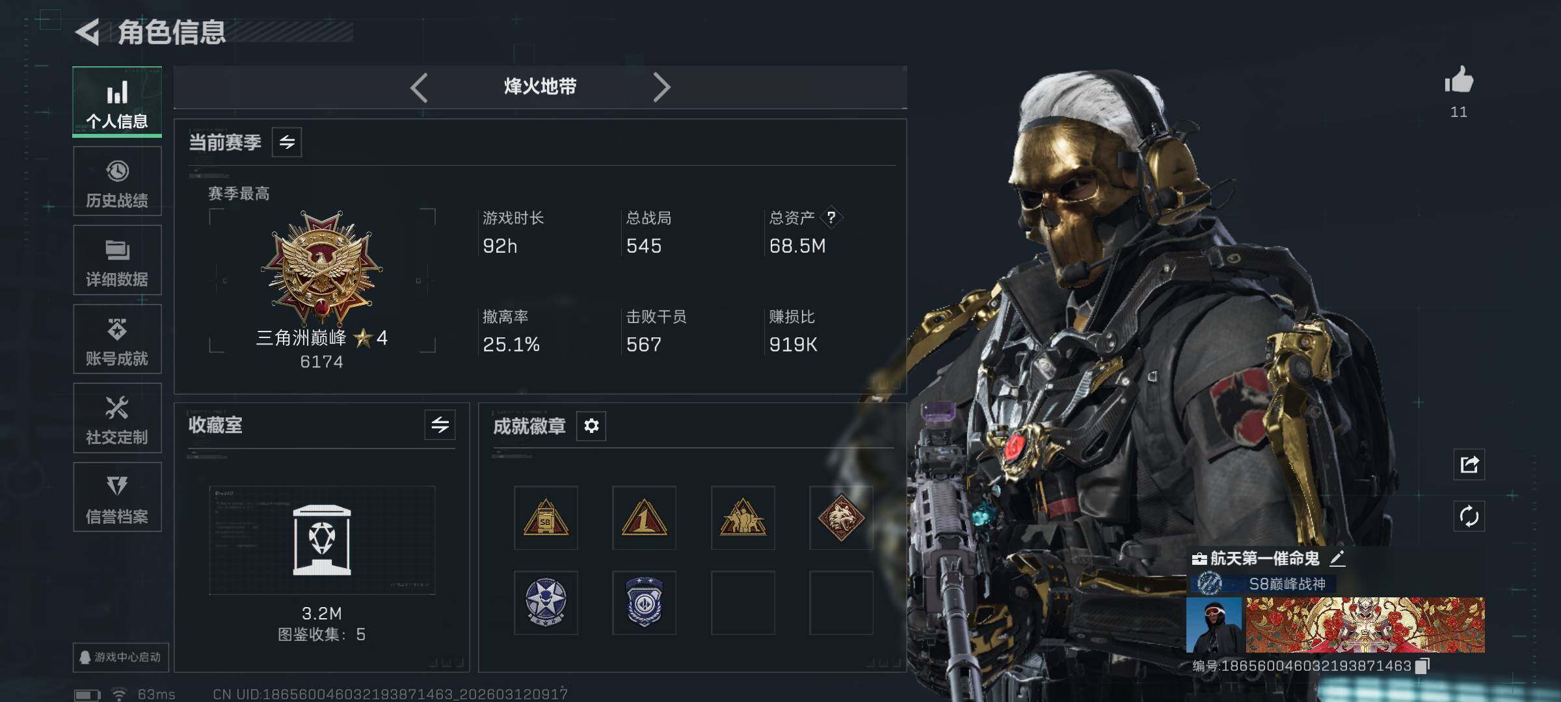The image size is (1561, 702).
Task: Open the collection room display case
Action: pos(322,540)
